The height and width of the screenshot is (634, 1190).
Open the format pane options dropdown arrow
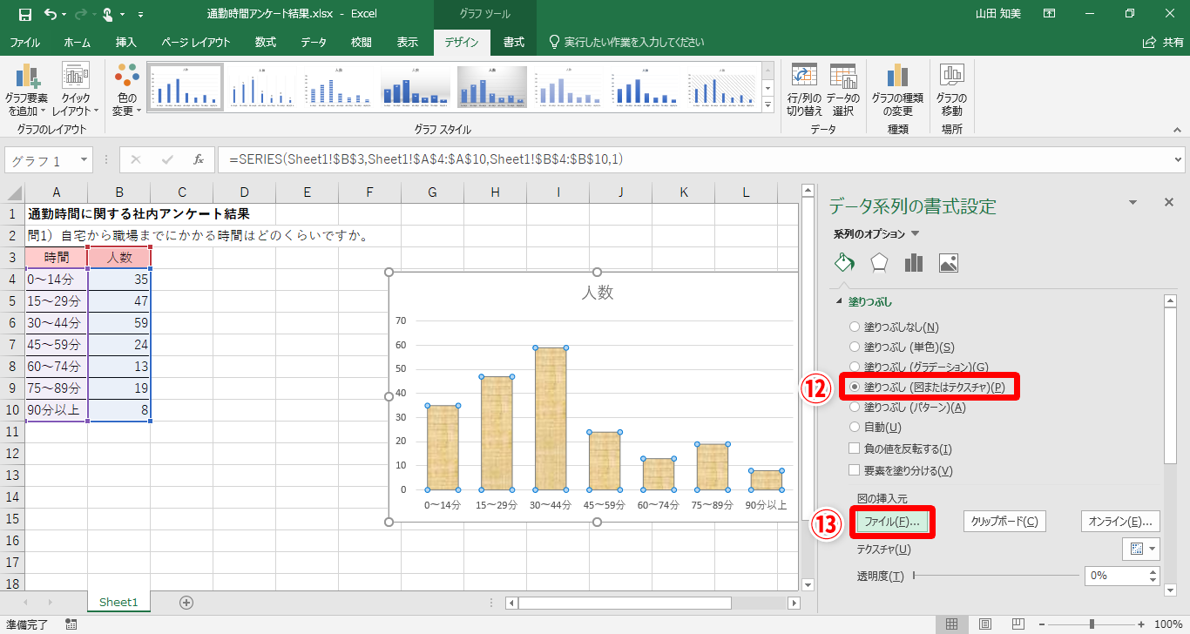[x=1133, y=202]
